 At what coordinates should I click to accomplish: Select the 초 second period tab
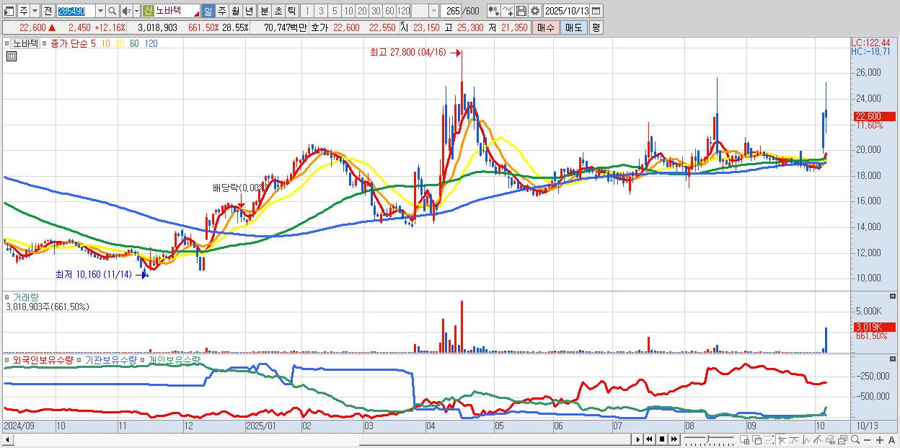point(278,11)
